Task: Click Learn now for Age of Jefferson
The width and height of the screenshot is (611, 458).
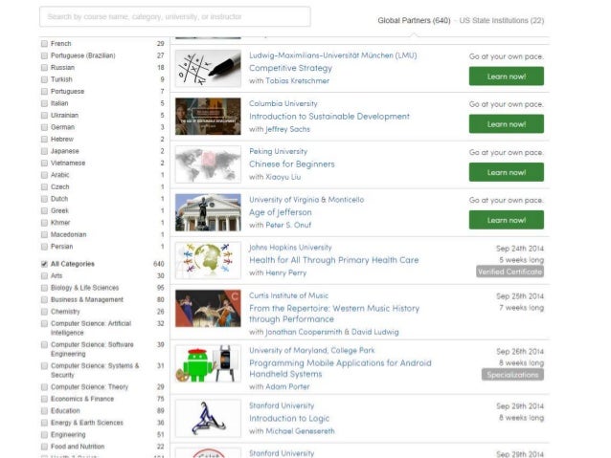Action: point(507,220)
